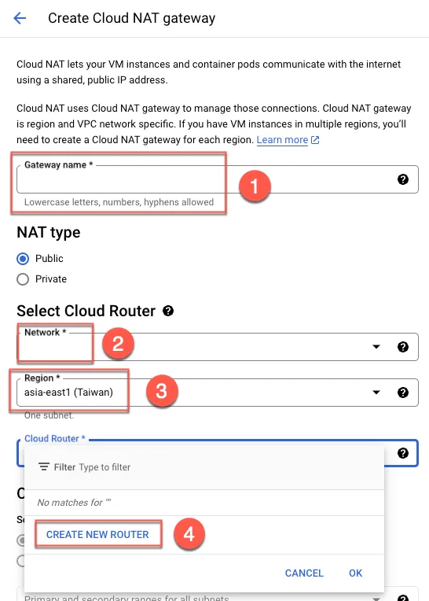This screenshot has height=601, width=429.
Task: Open help icon beside Select Cloud Router heading
Action: (168, 311)
